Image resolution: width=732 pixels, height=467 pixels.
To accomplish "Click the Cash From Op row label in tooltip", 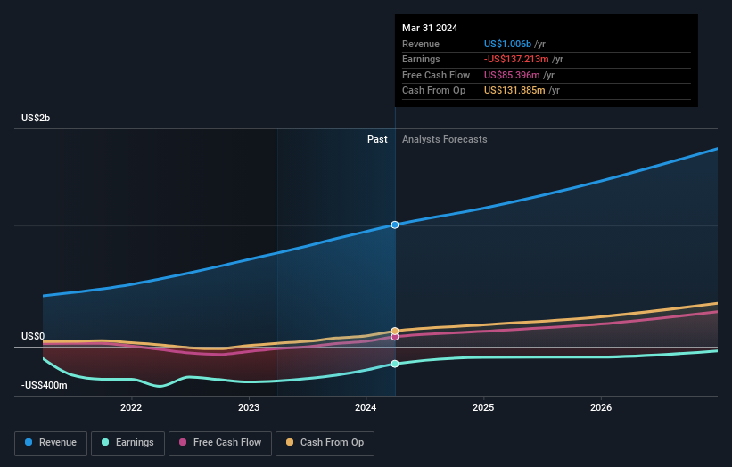I will pyautogui.click(x=433, y=91).
